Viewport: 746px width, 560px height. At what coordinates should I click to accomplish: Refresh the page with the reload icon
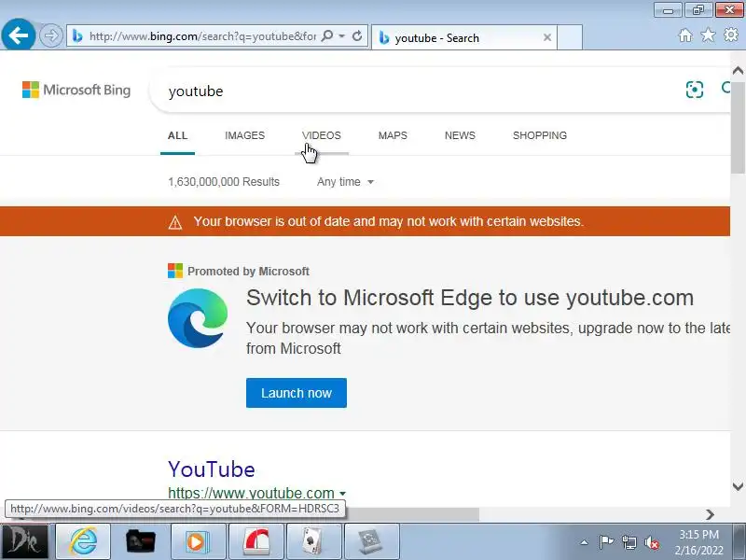[x=357, y=35]
